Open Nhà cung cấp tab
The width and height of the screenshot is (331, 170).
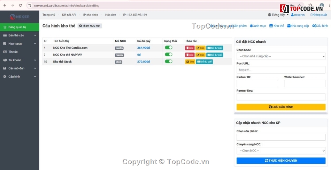click(x=298, y=26)
